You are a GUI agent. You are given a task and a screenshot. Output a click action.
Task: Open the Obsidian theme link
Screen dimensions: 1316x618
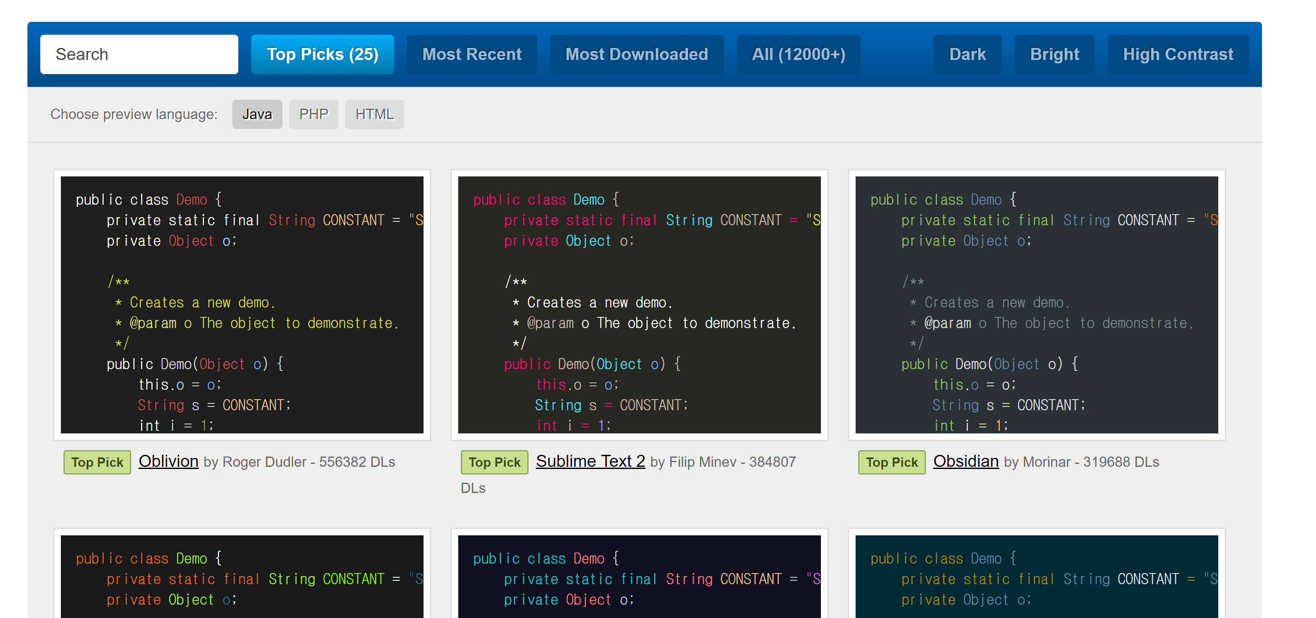(x=965, y=461)
